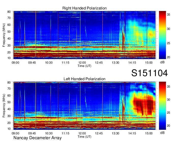Click the 15:00 tick on the Right Handed plot

(149, 63)
